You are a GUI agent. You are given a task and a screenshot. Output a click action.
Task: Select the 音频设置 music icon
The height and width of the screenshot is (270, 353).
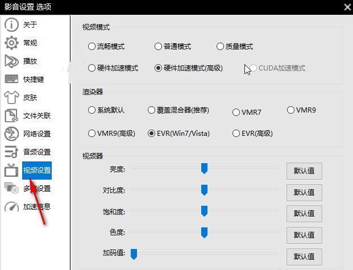11,152
